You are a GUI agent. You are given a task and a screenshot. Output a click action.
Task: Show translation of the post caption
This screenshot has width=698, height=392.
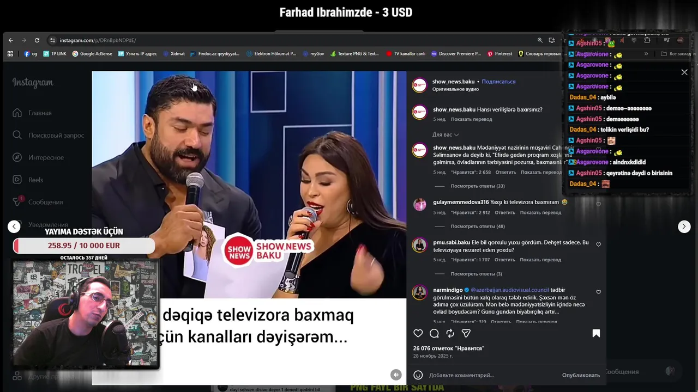coord(471,119)
